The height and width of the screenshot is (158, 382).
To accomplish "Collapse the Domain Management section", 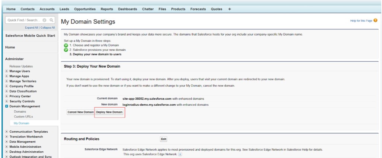I will point(7,106).
